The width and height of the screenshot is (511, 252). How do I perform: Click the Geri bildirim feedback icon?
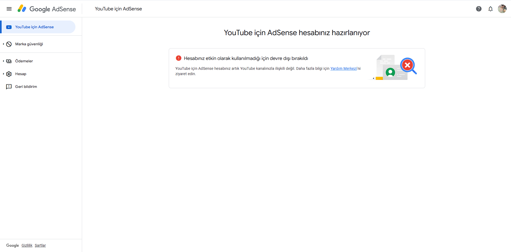point(9,87)
